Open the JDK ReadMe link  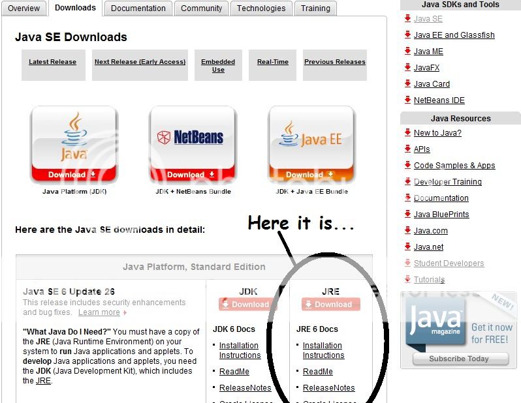pos(234,372)
